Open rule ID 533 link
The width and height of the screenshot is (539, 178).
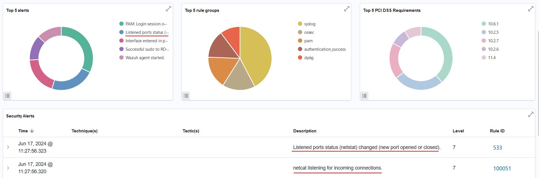click(497, 148)
